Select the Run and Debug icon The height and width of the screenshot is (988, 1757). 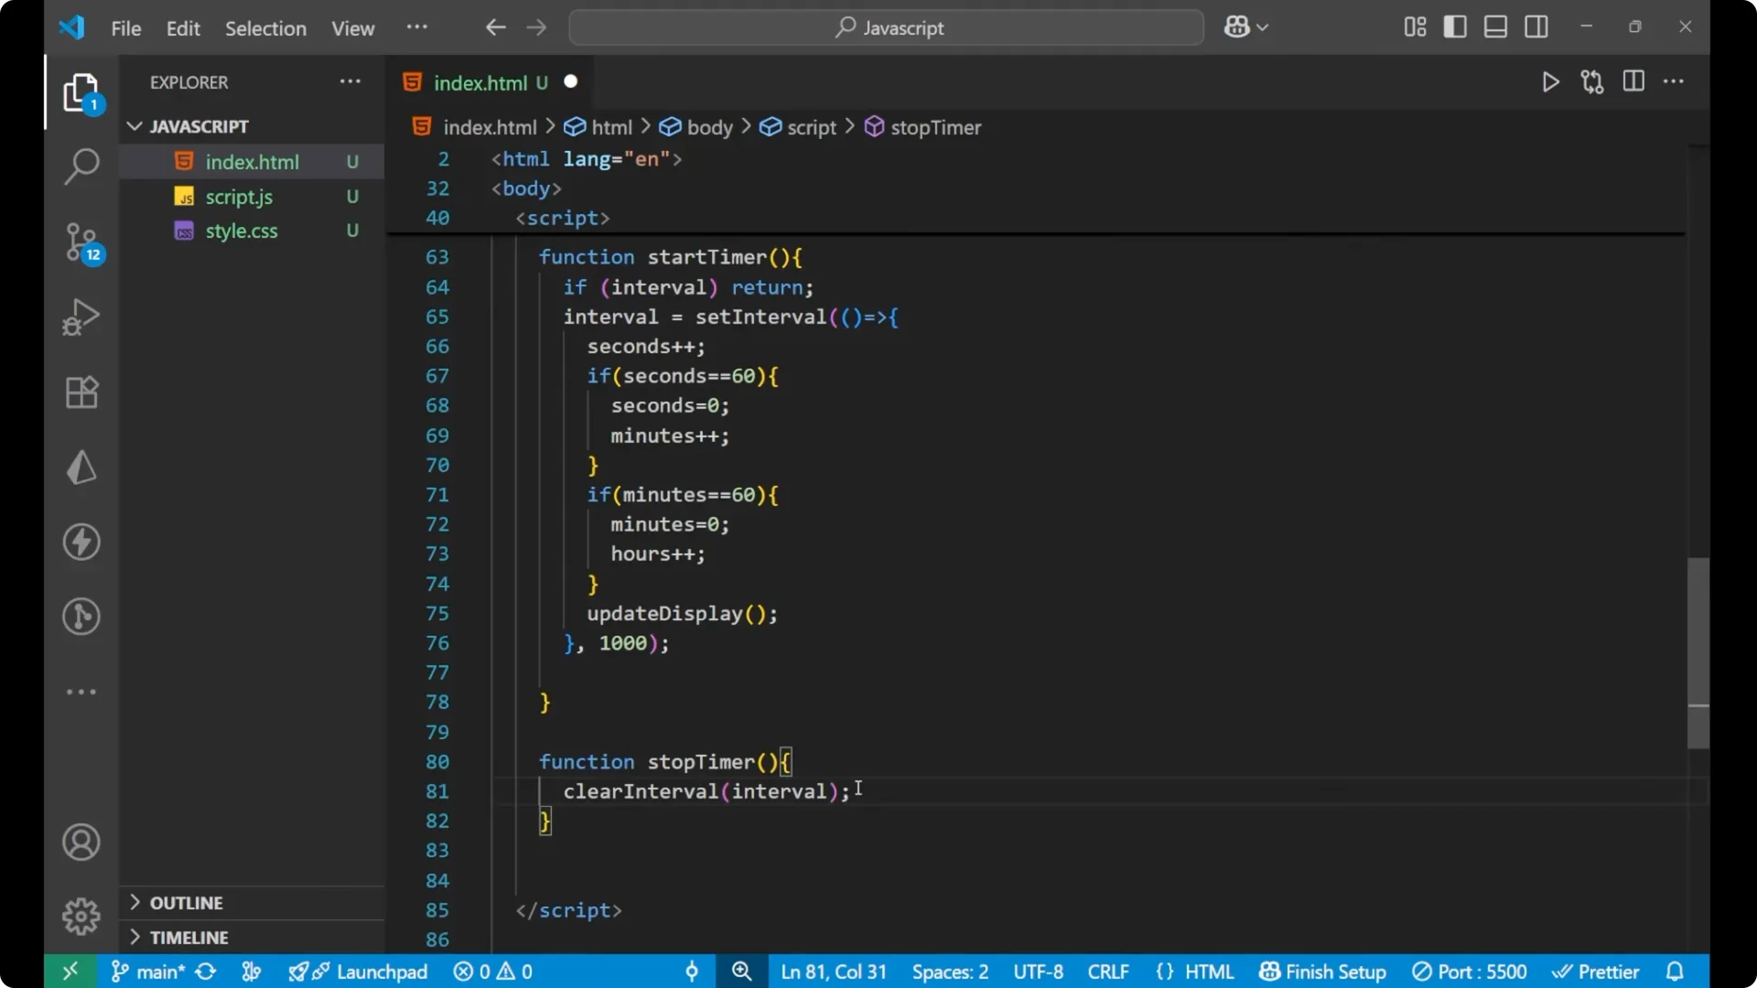coord(81,317)
